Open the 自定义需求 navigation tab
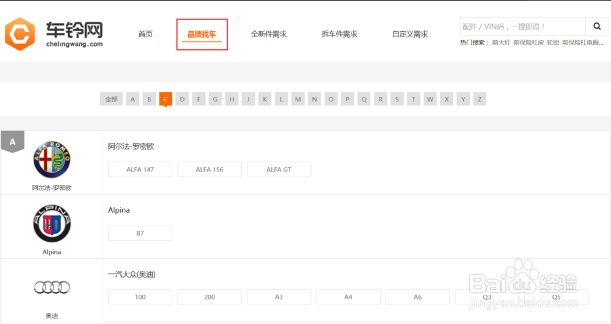The width and height of the screenshot is (611, 324). 409,34
